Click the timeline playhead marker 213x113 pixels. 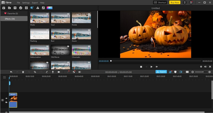coord(9,78)
